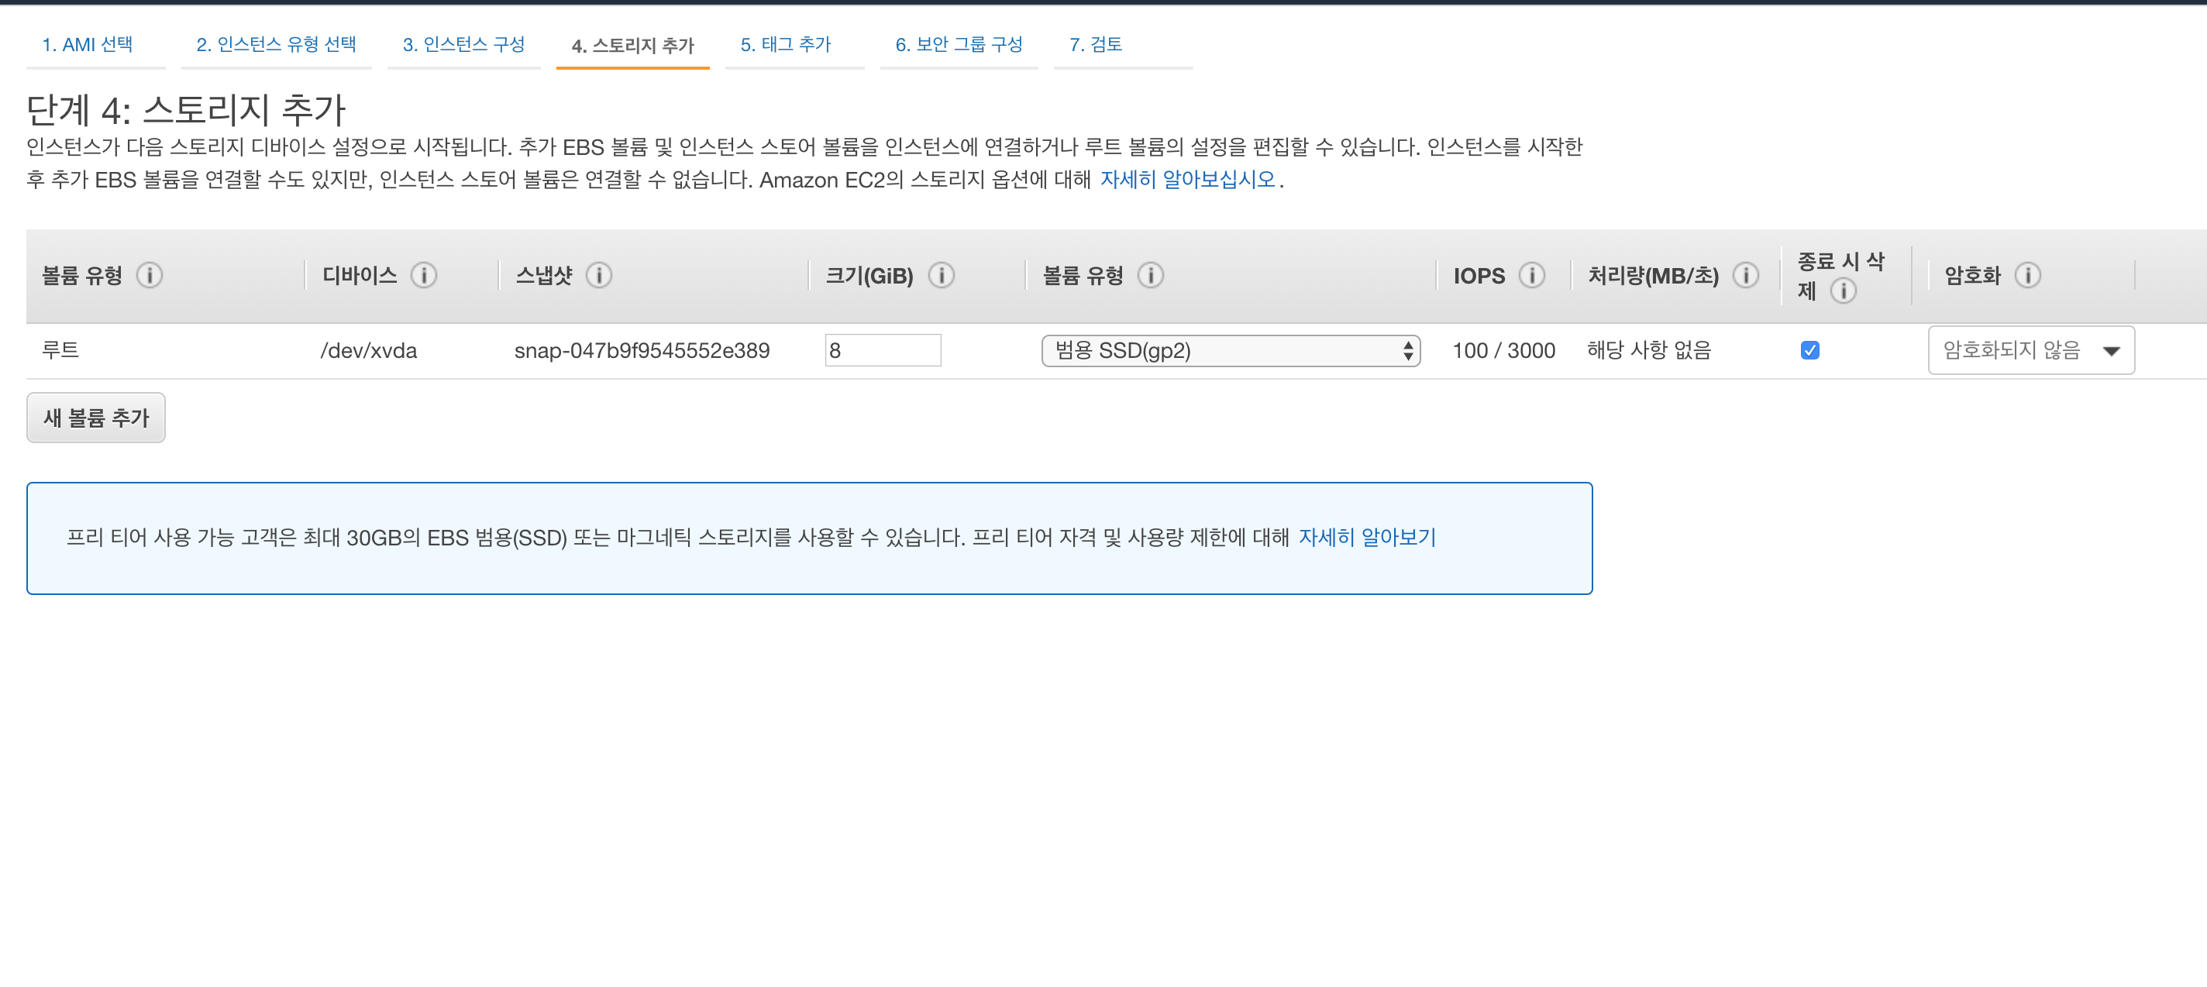The height and width of the screenshot is (987, 2207).
Task: Click info icon next to first 볼륨 유형 header
Action: point(149,275)
